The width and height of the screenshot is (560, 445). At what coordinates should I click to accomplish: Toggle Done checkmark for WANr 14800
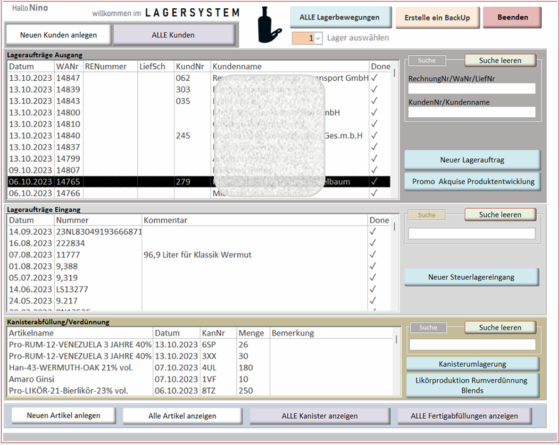click(x=374, y=112)
